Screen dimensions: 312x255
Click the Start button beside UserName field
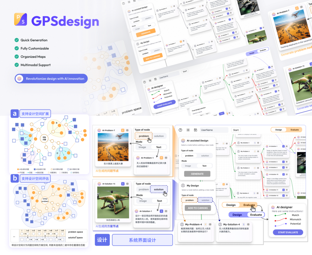pyautogui.click(x=236, y=130)
